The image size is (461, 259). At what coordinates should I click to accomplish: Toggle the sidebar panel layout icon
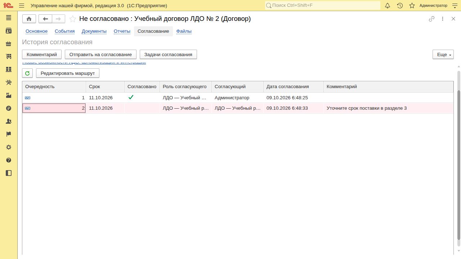click(x=9, y=173)
